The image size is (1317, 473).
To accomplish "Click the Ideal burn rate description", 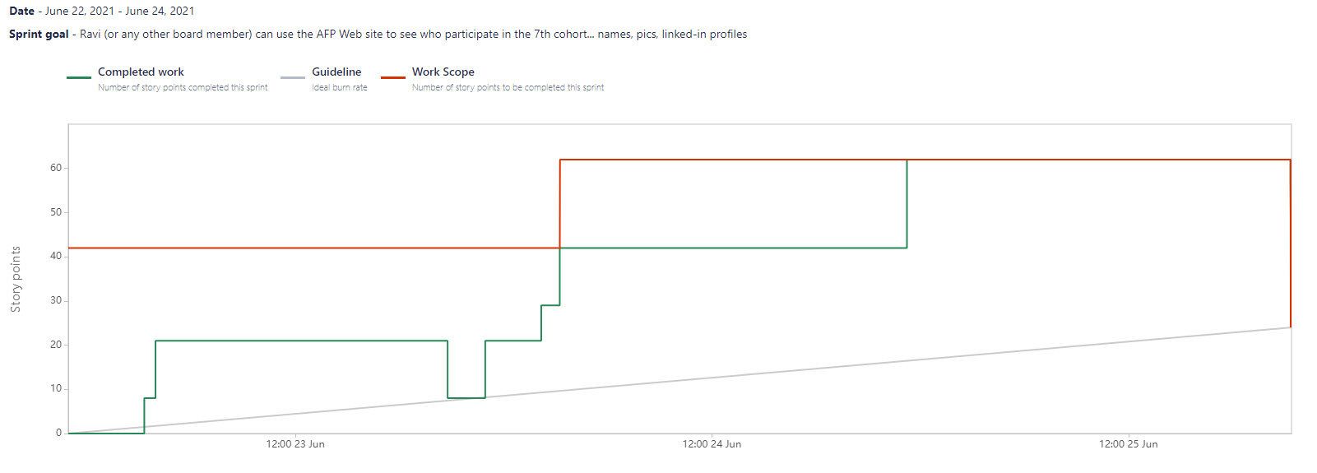I will point(340,87).
